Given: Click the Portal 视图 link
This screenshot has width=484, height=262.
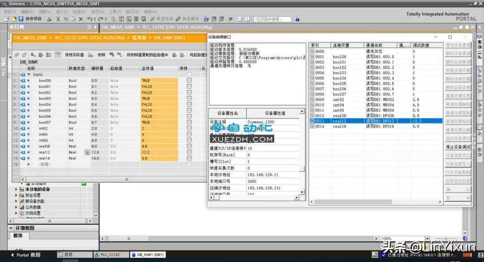Looking at the screenshot, I should pos(25,255).
